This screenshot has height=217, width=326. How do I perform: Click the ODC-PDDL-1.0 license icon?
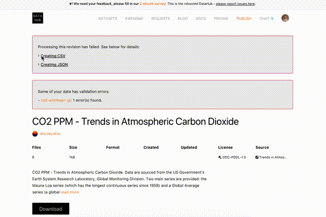[x=220, y=157]
